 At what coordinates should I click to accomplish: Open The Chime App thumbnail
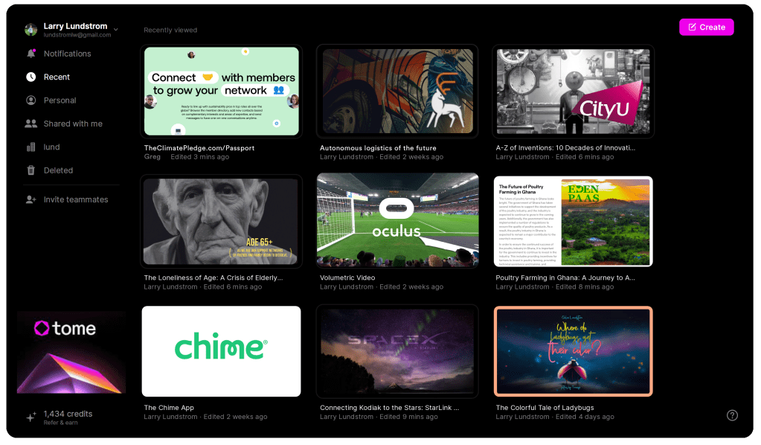(x=221, y=350)
